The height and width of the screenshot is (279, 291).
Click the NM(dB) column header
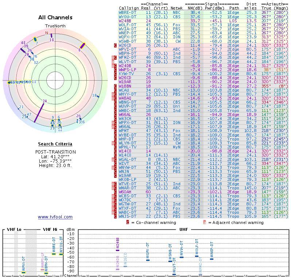tap(195, 8)
